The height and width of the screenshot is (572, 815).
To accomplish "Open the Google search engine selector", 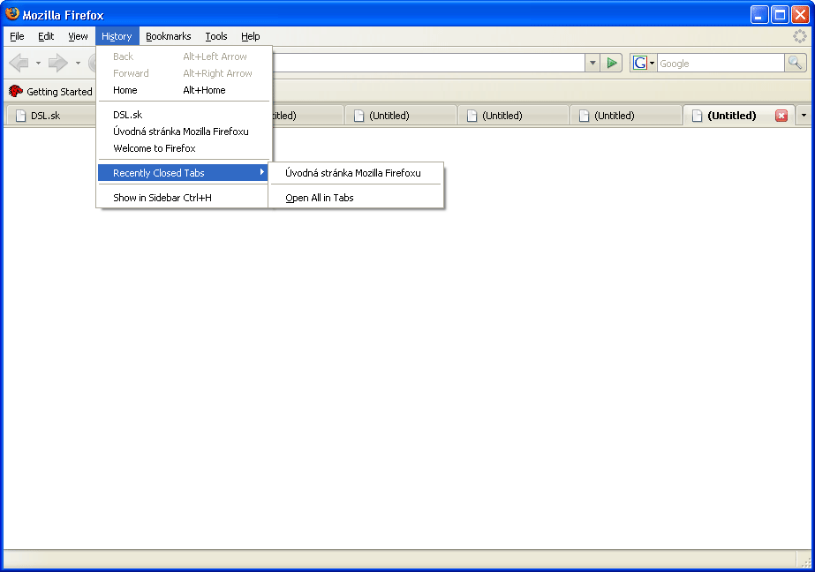I will click(x=643, y=64).
